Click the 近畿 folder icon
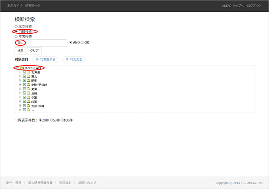Image resolution: width=269 pixels, height=189 pixels. pyautogui.click(x=28, y=93)
